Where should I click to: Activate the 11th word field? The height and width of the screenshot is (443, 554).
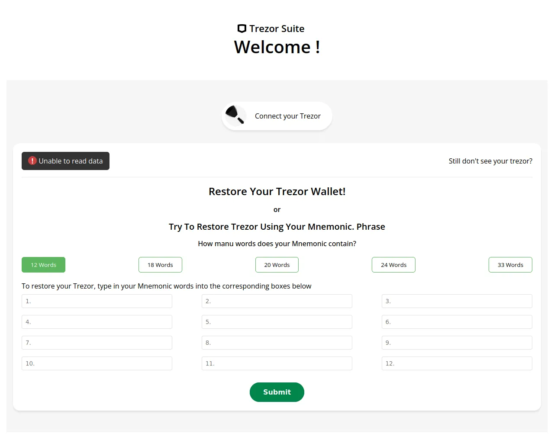pos(277,363)
